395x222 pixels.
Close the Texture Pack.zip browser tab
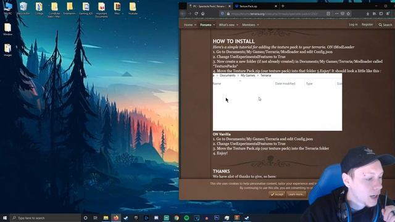pyautogui.click(x=276, y=6)
